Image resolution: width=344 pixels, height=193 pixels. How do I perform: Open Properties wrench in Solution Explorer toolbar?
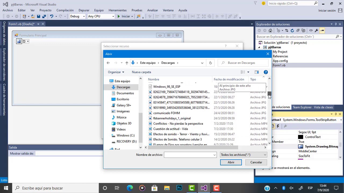pos(316,31)
